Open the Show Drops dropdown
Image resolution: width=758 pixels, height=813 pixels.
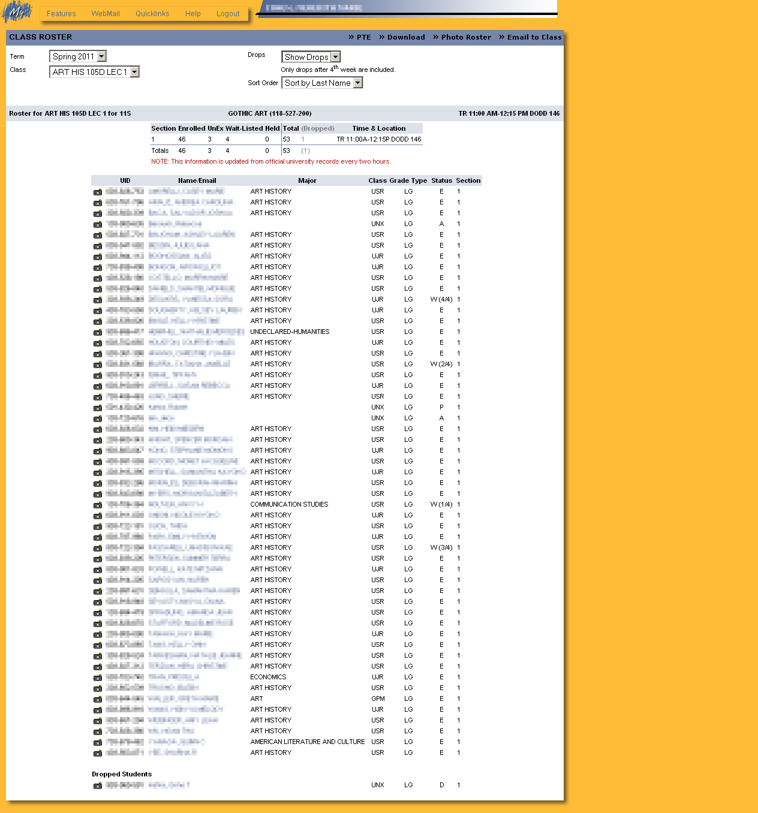tap(311, 57)
